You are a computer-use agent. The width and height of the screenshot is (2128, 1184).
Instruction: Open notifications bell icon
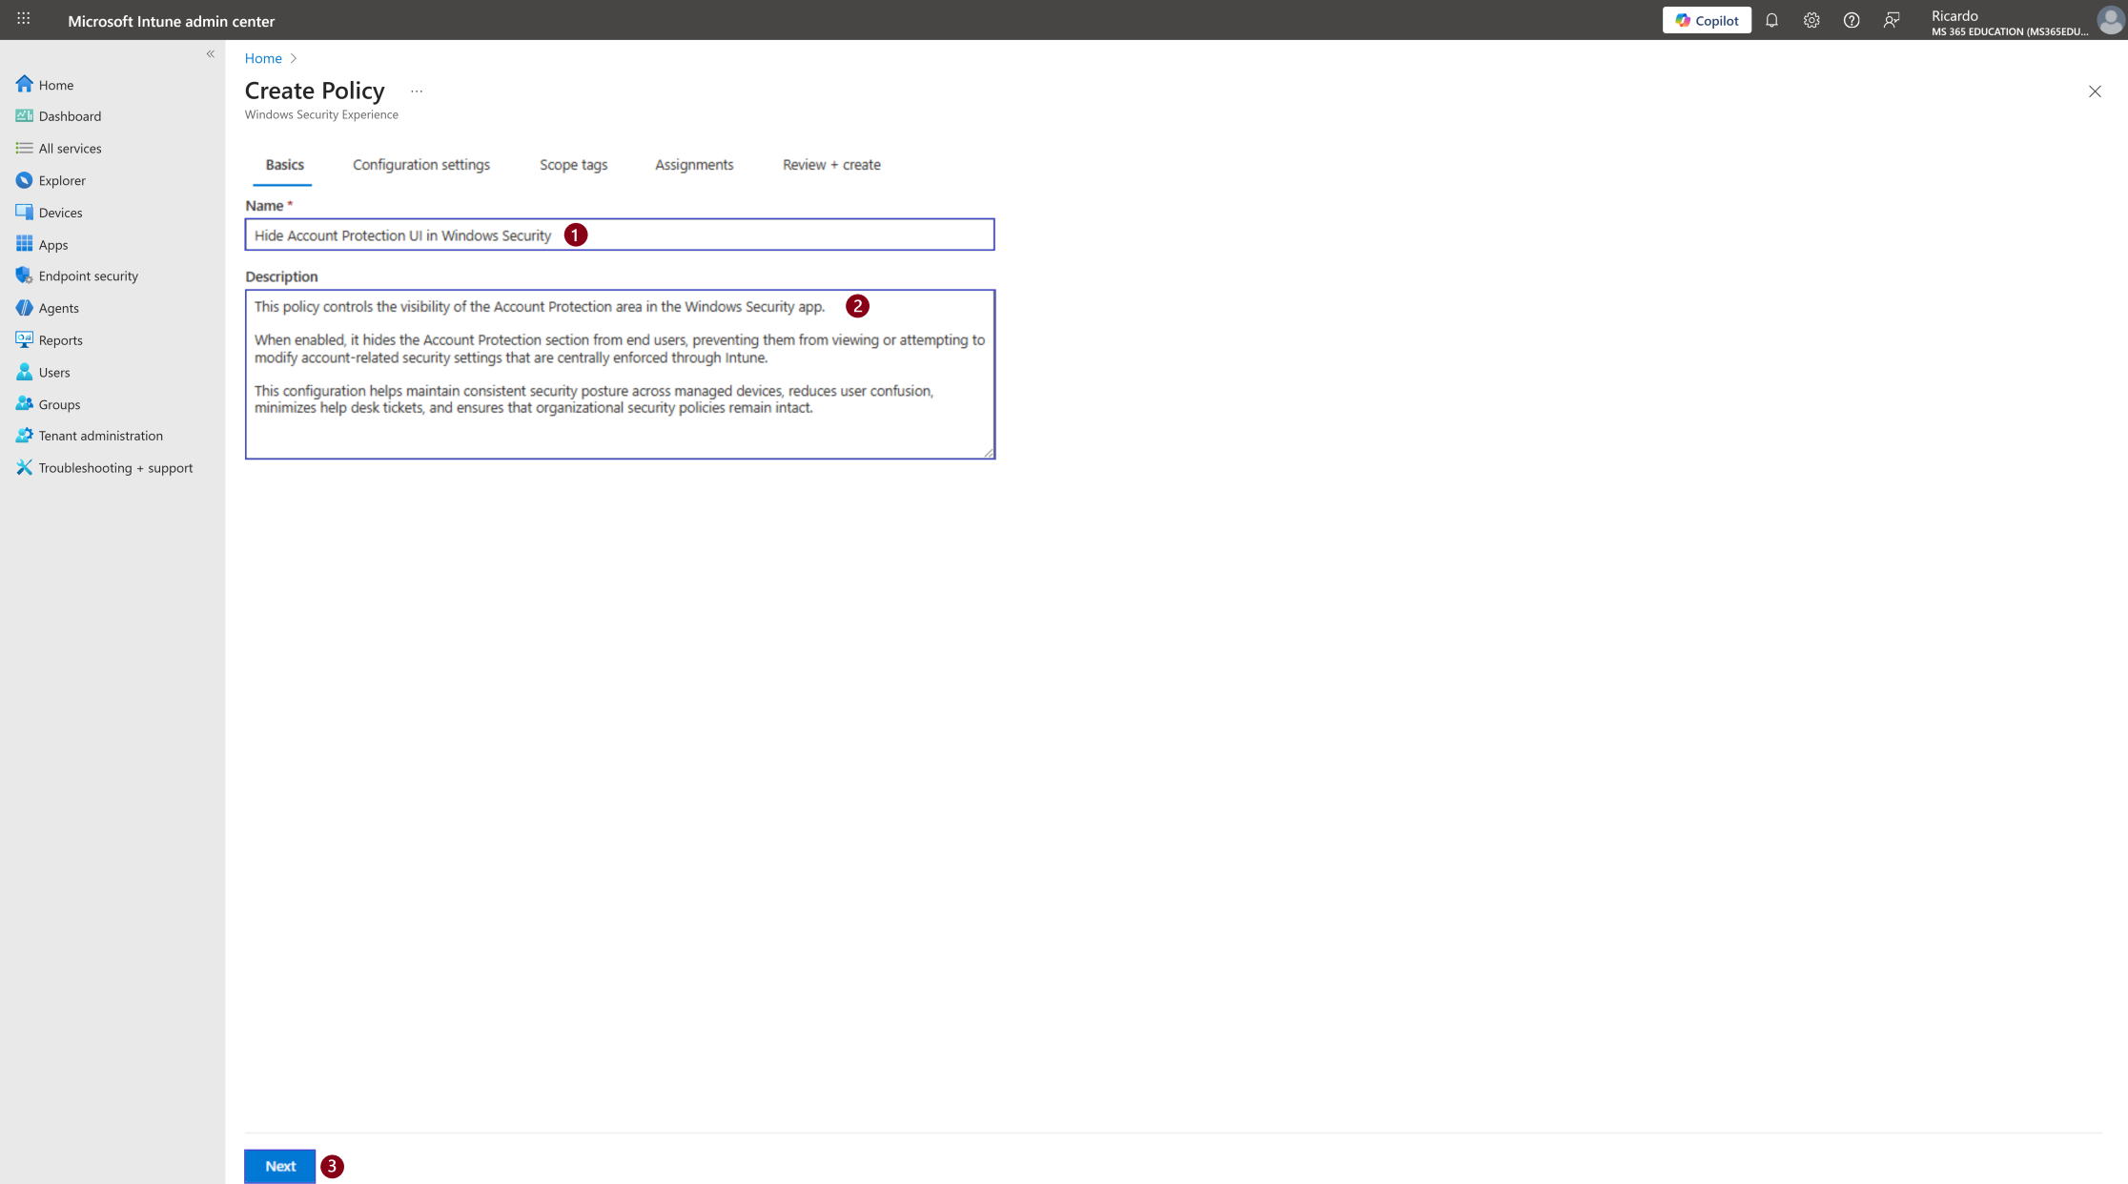pyautogui.click(x=1771, y=20)
